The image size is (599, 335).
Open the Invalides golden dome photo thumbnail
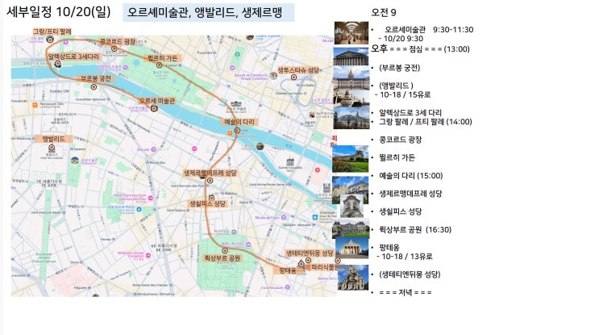coord(351,77)
